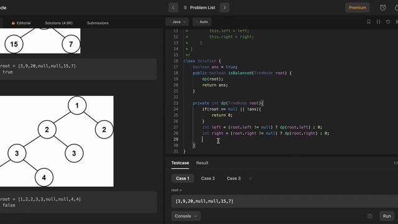Click the bookmark icon in the editor toolbar
Image resolution: width=398 pixels, height=224 pixels.
(369, 22)
